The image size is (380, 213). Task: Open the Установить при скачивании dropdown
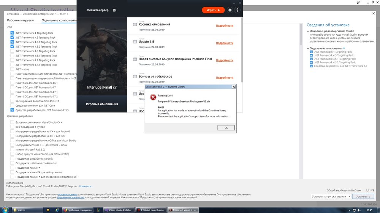(331, 197)
